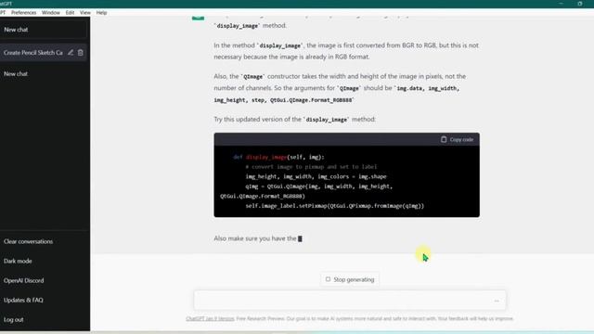The height and width of the screenshot is (334, 594).
Task: Click the Stop generating button
Action: pyautogui.click(x=350, y=279)
